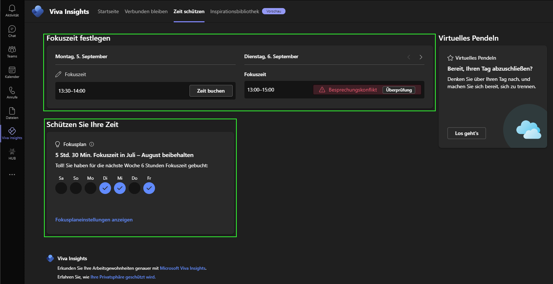Open the Fokusplaneinstellungen anzeigen link
The image size is (553, 284).
coord(94,220)
